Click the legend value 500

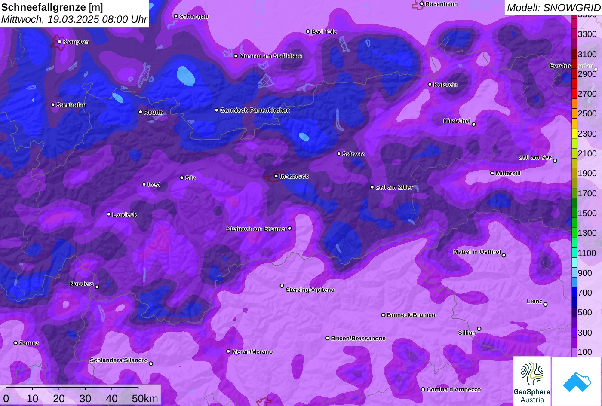[585, 312]
